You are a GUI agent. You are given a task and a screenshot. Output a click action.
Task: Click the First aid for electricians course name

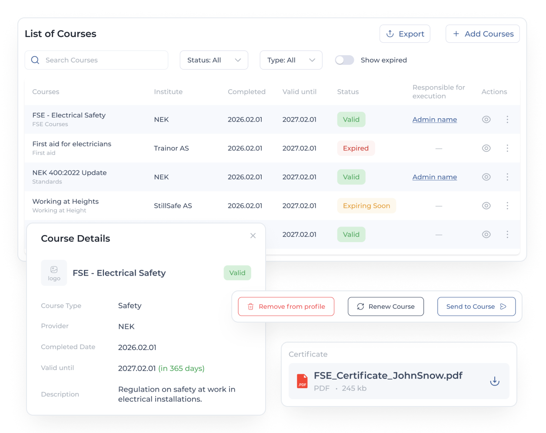(x=72, y=144)
